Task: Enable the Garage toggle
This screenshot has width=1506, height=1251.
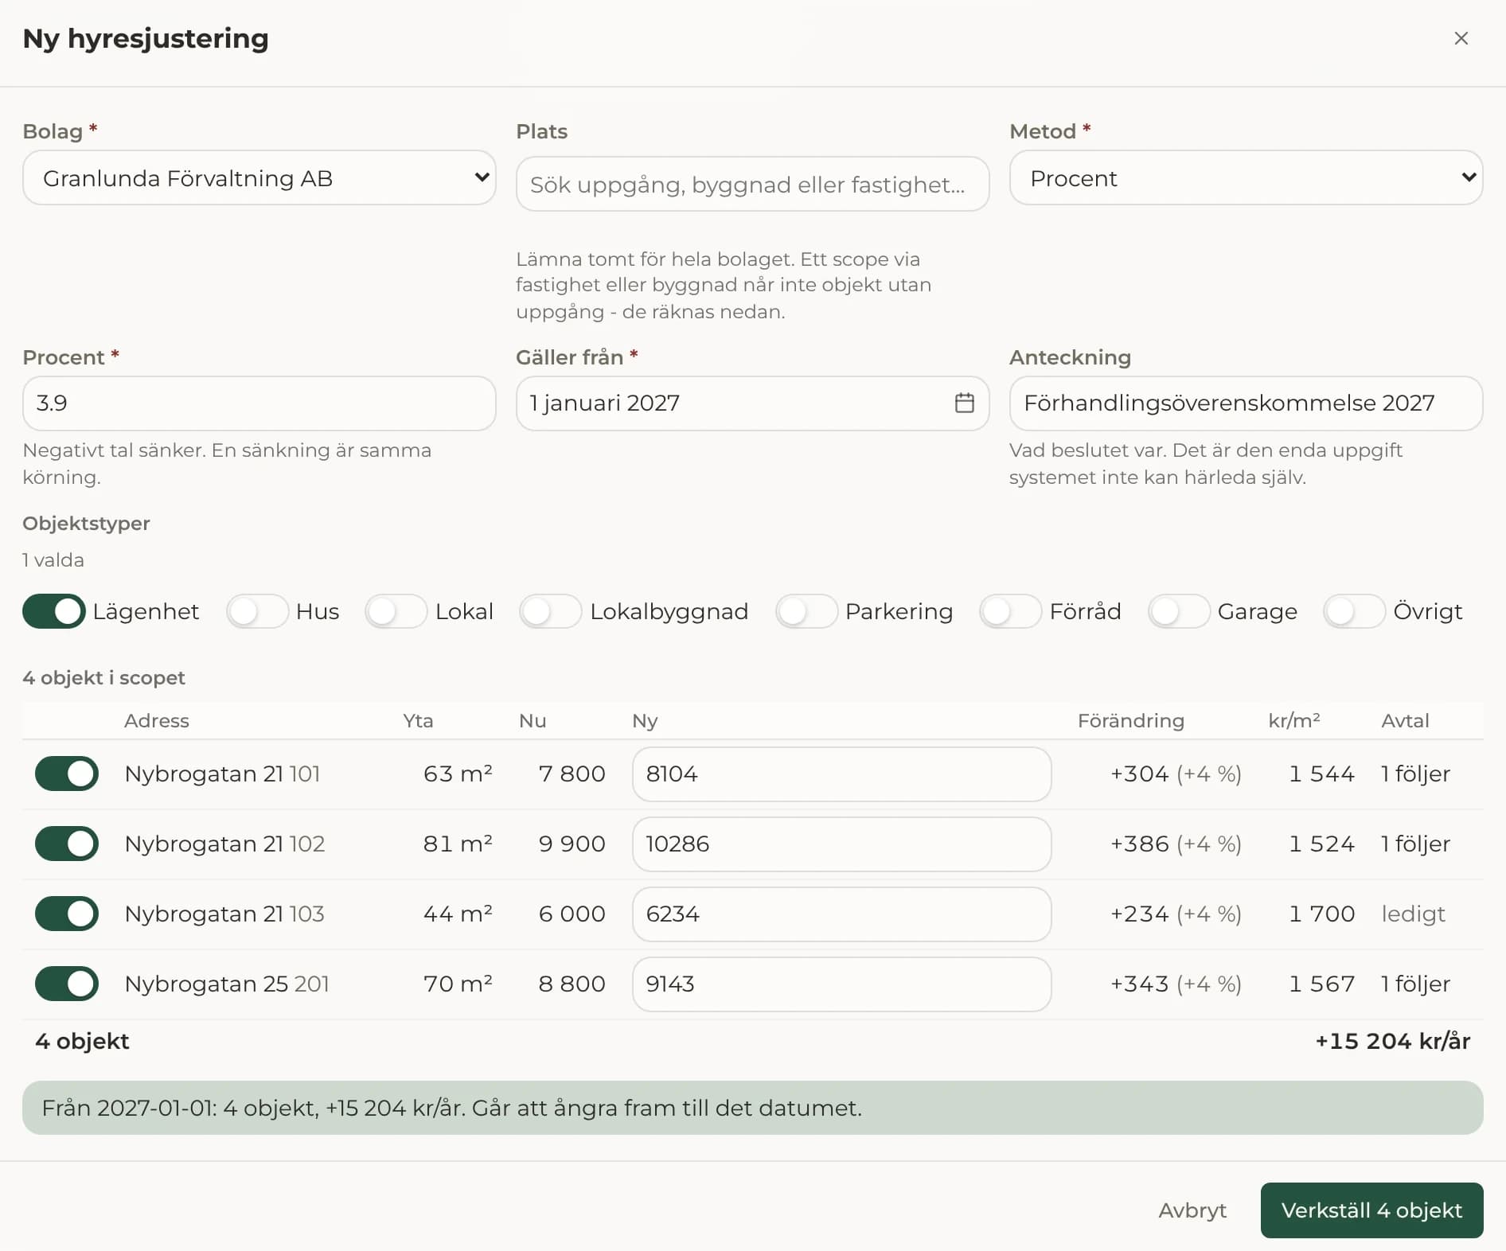Action: click(1179, 611)
